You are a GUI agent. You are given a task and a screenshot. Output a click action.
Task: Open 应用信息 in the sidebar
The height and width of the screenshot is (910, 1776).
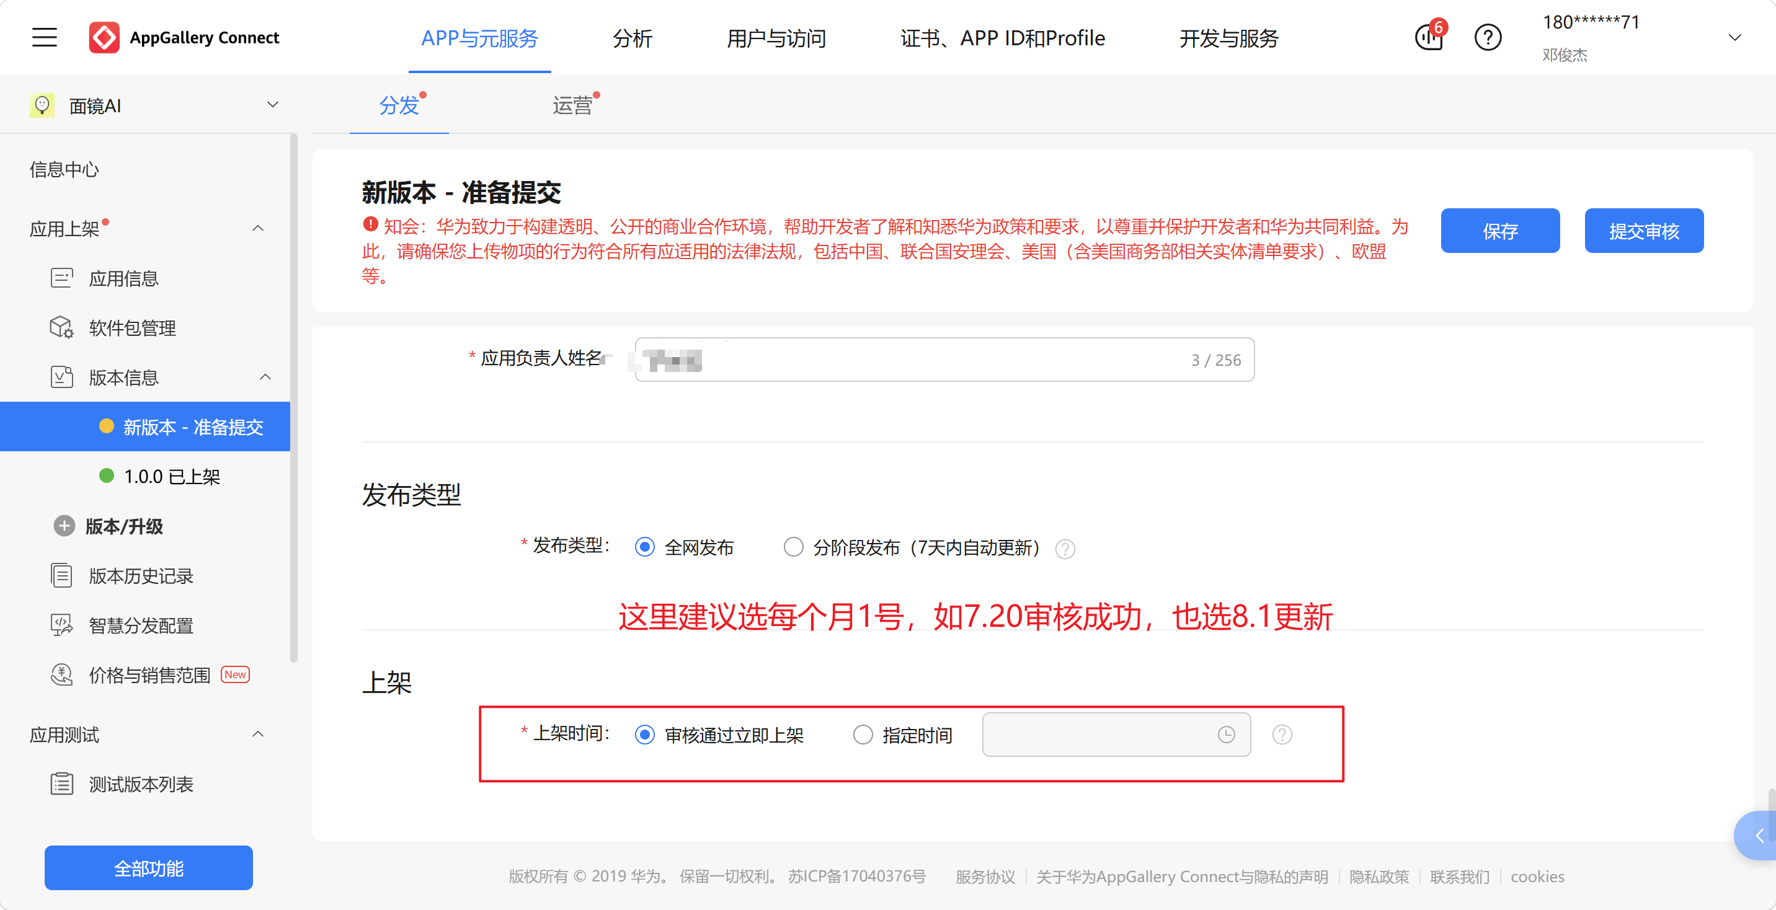[123, 278]
